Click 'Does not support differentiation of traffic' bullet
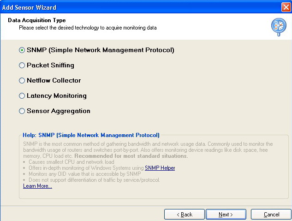The image size is (292, 221). (94, 180)
